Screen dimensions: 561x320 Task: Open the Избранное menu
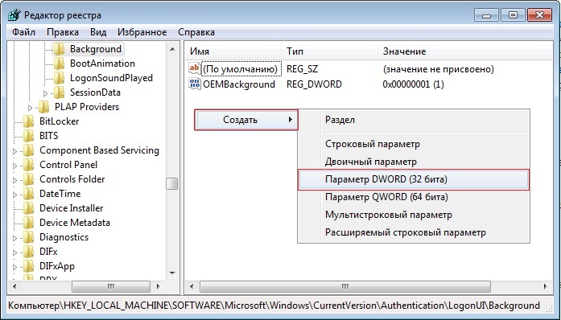pyautogui.click(x=142, y=32)
